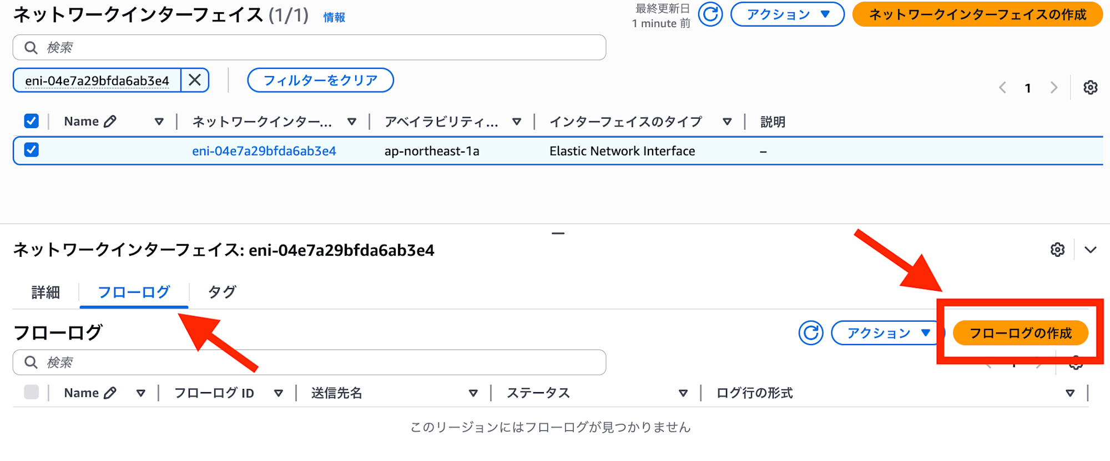Image resolution: width=1110 pixels, height=461 pixels.
Task: Sort flow logs by ステータス column
Action: [683, 393]
